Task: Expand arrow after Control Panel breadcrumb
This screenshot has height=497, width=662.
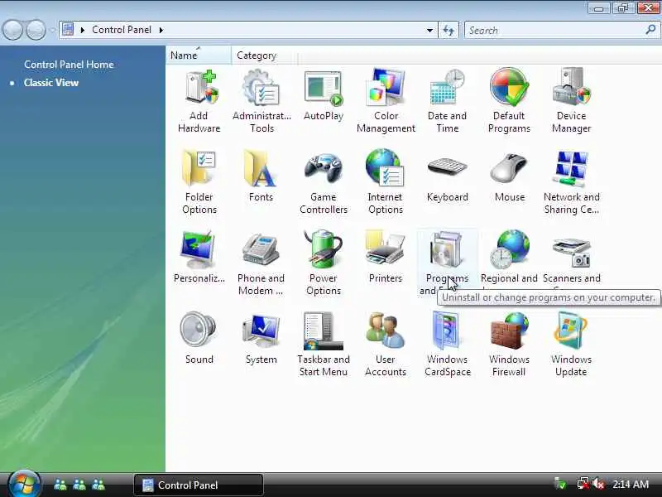Action: pos(161,30)
